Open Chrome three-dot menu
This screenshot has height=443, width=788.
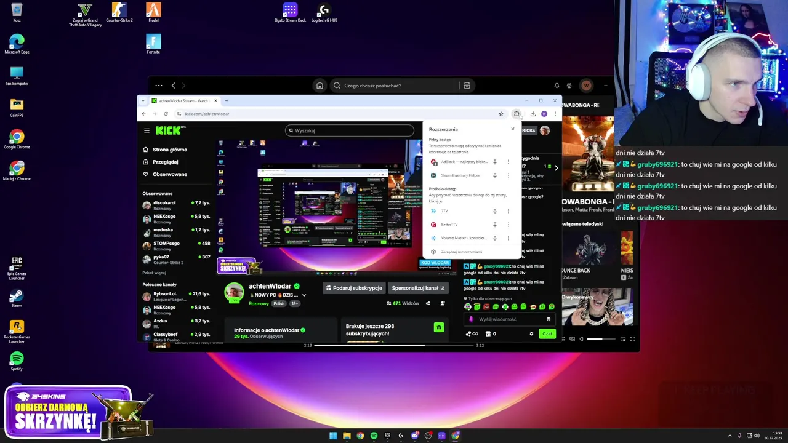(555, 114)
